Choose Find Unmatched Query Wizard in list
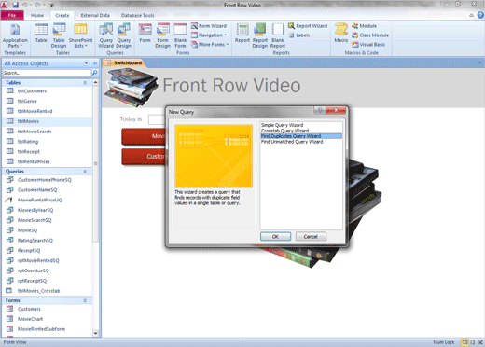This screenshot has height=347, width=485. 292,142
